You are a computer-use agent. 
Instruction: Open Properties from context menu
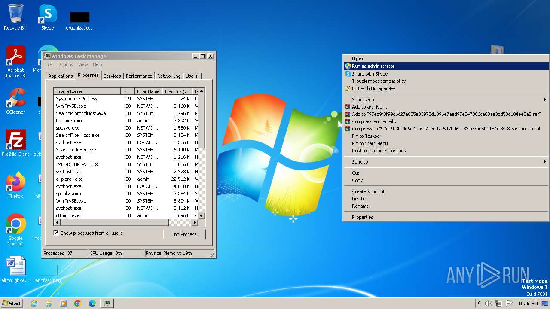446,217
